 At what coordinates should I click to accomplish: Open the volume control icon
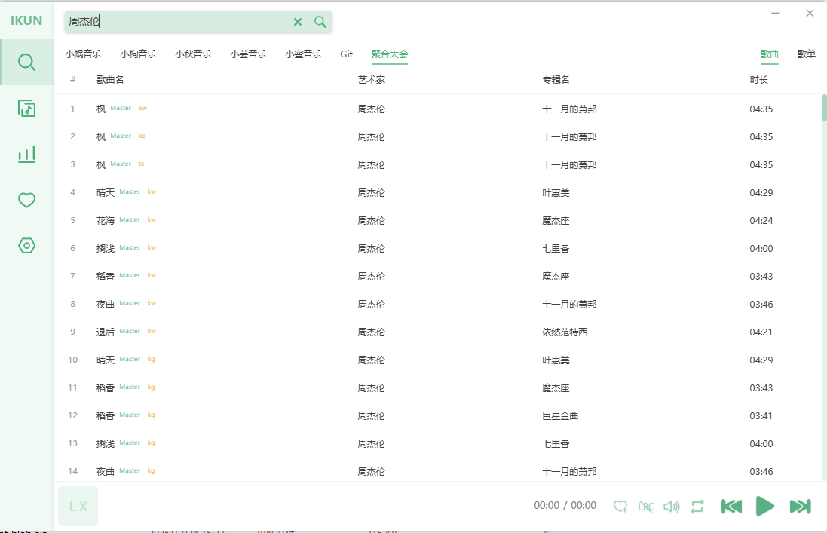click(x=672, y=506)
